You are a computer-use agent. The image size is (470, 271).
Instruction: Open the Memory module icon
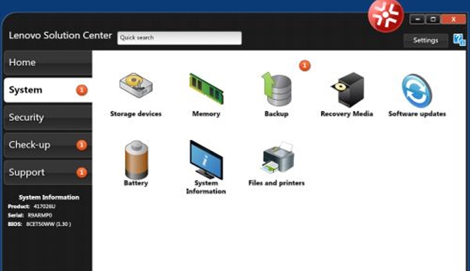coord(206,89)
